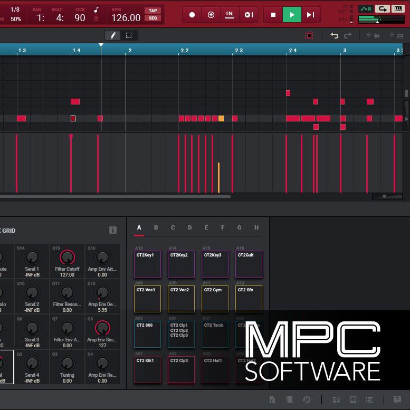Trigger the CT2 808 pad
This screenshot has width=410, height=410.
(x=147, y=335)
